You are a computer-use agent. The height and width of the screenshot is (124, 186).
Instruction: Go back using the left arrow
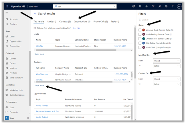click(35, 13)
